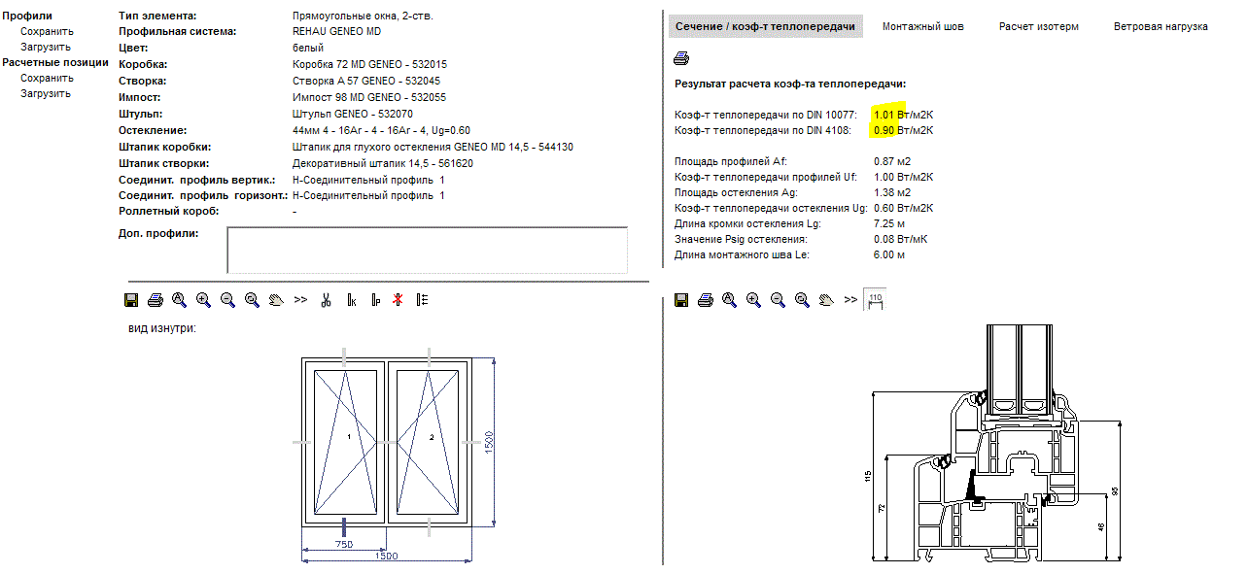Click the red X delete profile icon
The image size is (1248, 574).
pos(398,300)
